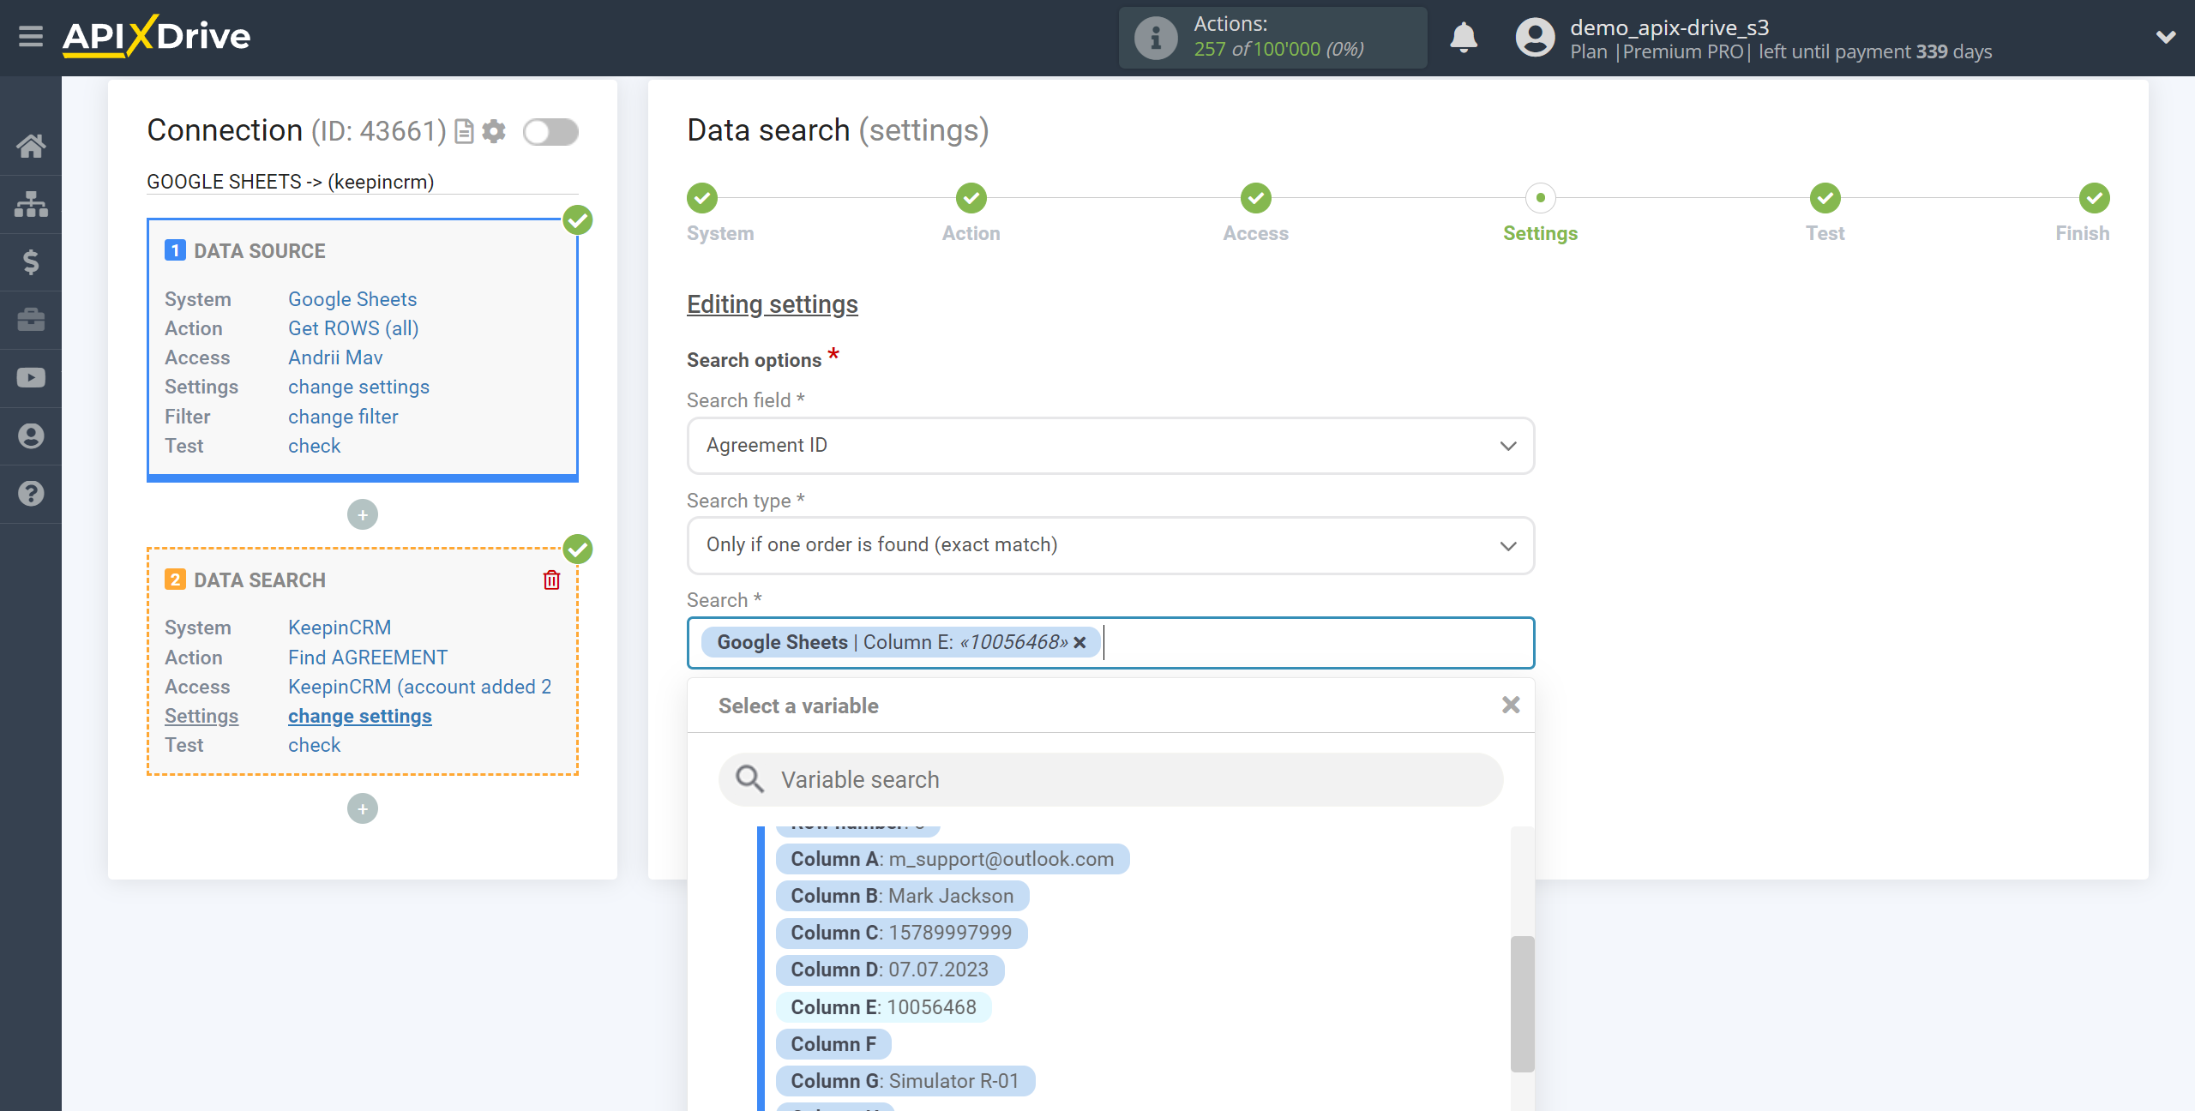Select the Column G: Simulator R-01 variable
The image size is (2195, 1111).
[x=905, y=1081]
